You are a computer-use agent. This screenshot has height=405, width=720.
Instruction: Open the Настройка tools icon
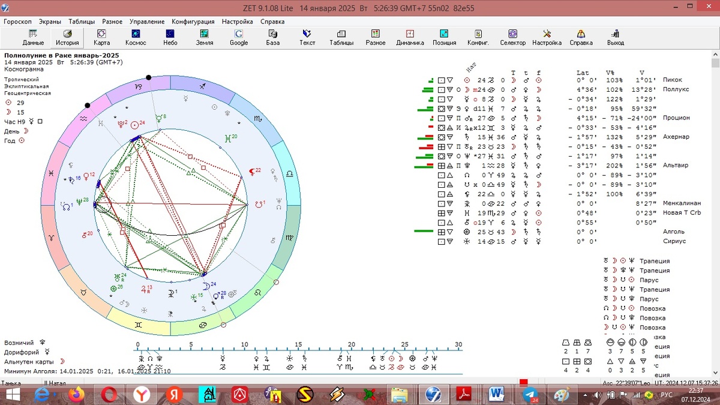pyautogui.click(x=547, y=37)
